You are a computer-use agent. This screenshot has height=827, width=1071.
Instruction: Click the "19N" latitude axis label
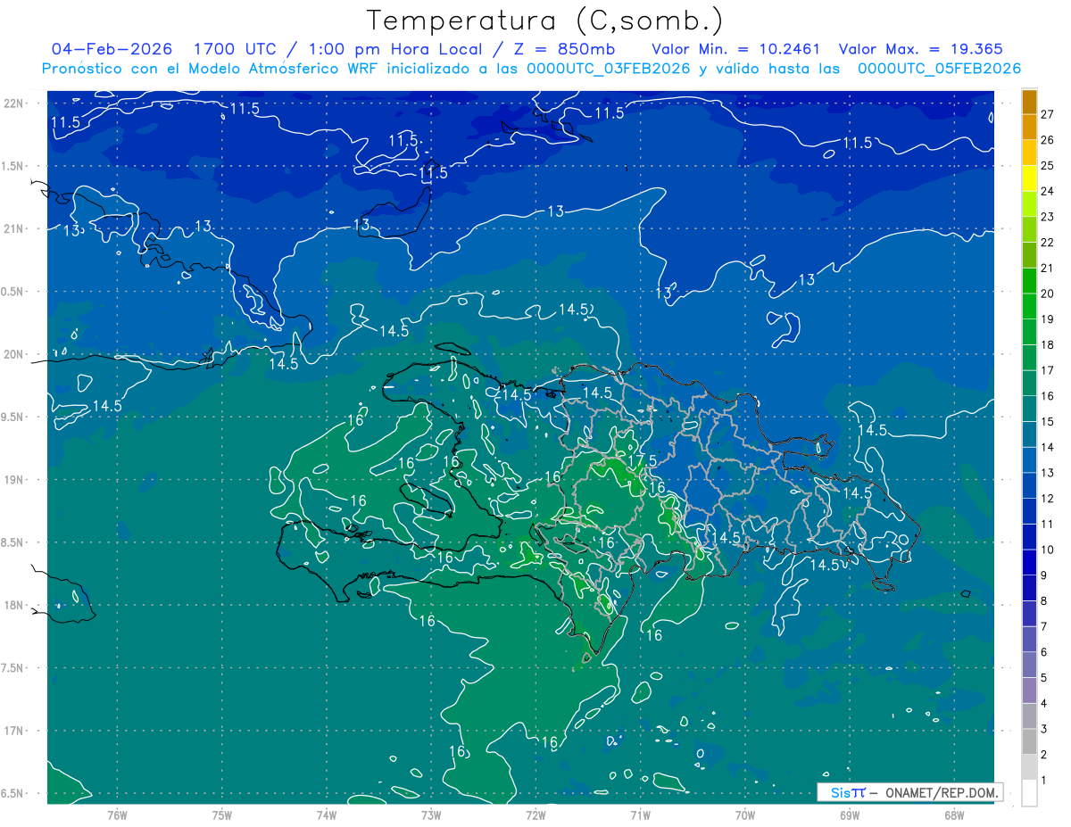pyautogui.click(x=15, y=479)
